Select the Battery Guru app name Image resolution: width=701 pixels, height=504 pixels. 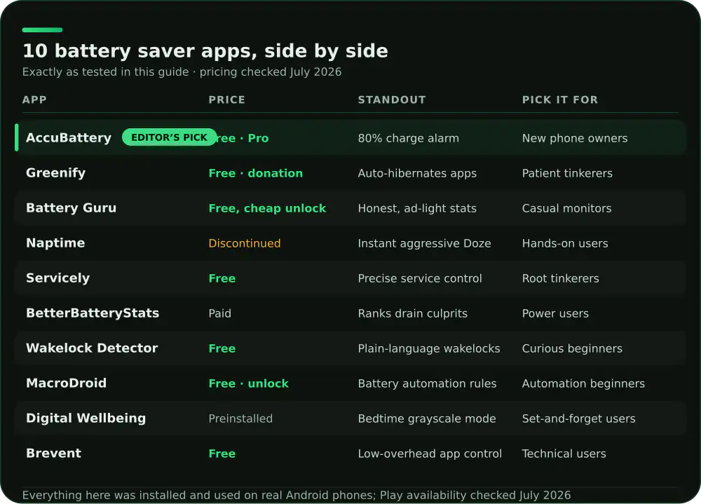pos(71,208)
